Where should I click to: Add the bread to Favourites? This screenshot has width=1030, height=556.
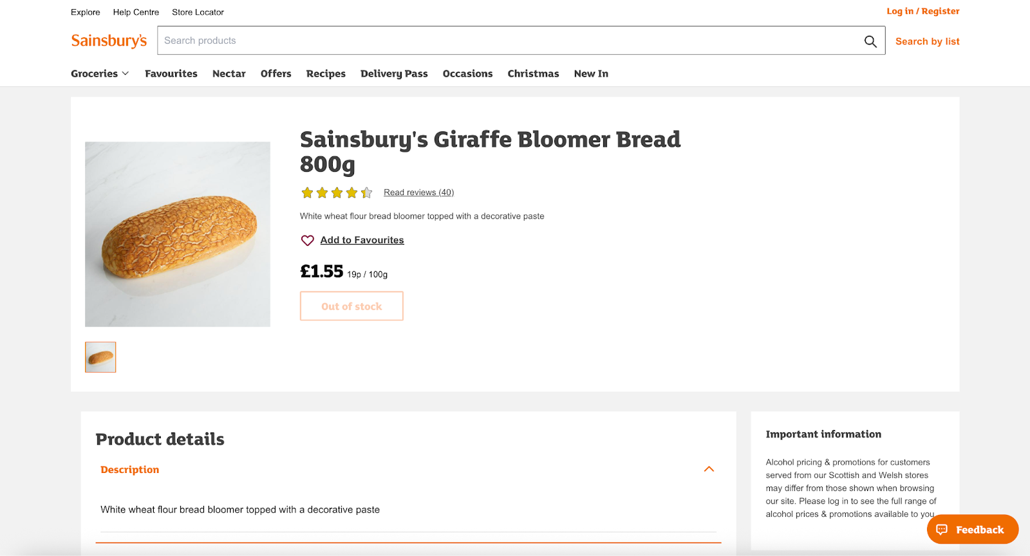point(362,239)
